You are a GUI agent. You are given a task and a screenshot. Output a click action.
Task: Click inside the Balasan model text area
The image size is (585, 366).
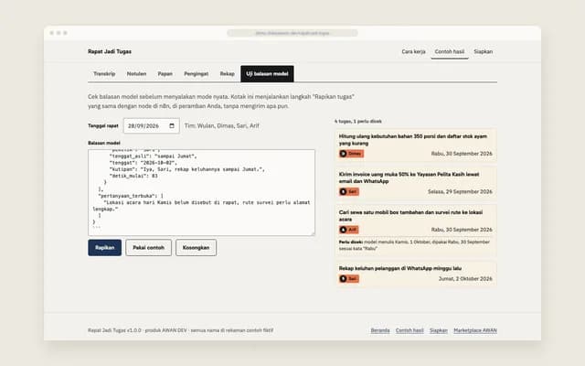point(201,193)
